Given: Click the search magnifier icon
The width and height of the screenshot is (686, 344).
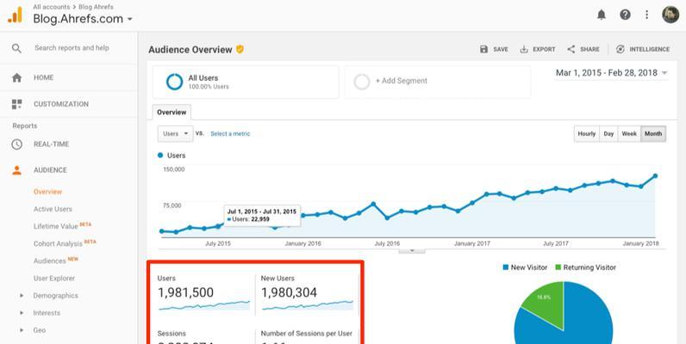Looking at the screenshot, I should 16,48.
